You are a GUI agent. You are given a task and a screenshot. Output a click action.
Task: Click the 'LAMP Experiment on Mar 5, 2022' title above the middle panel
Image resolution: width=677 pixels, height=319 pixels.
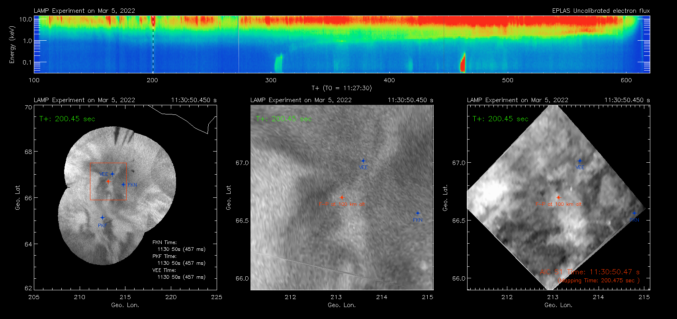pos(301,100)
